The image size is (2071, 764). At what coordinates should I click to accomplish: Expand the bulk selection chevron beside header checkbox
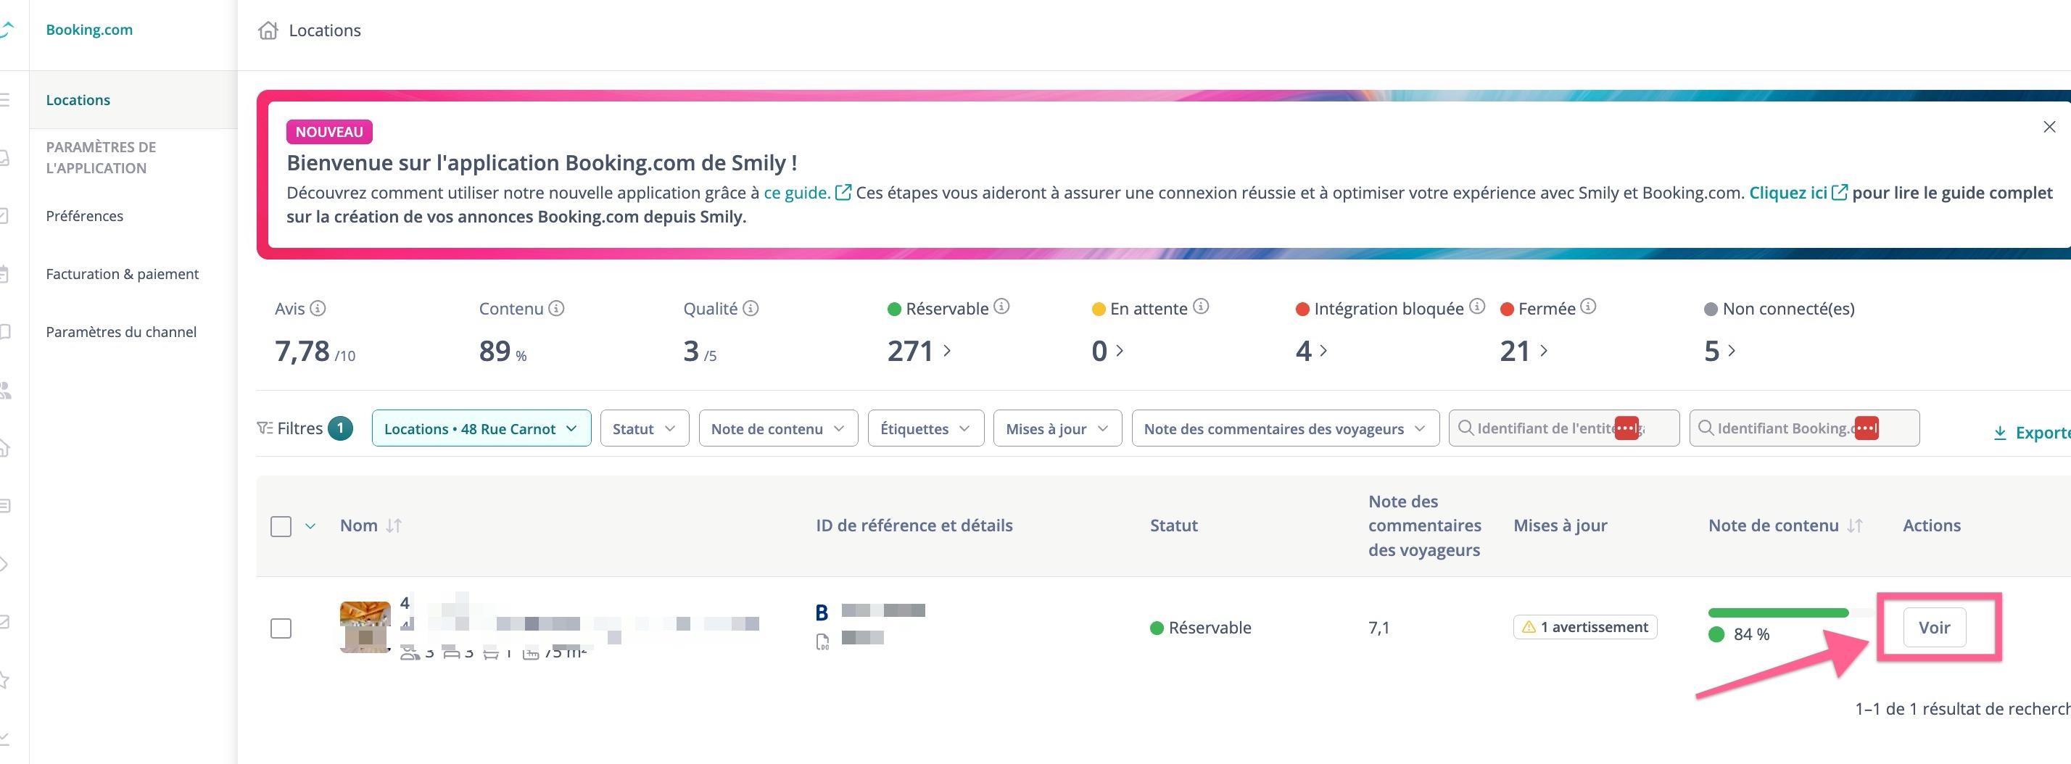click(x=310, y=526)
